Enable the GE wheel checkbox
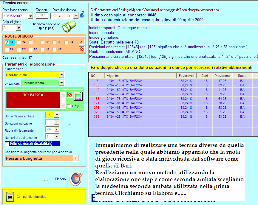Viewport: 258px width, 205px height. 42,42
